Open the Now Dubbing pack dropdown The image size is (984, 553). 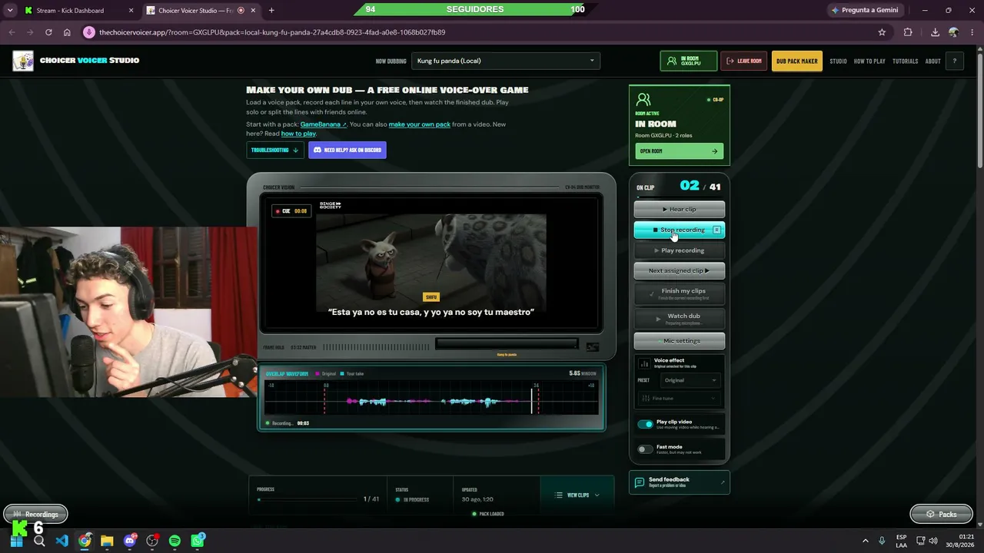[x=506, y=61]
